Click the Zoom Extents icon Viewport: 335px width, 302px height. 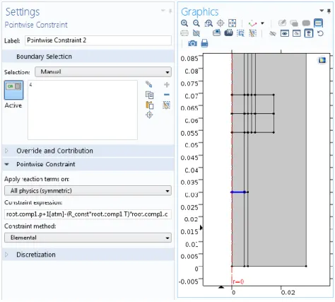point(232,23)
